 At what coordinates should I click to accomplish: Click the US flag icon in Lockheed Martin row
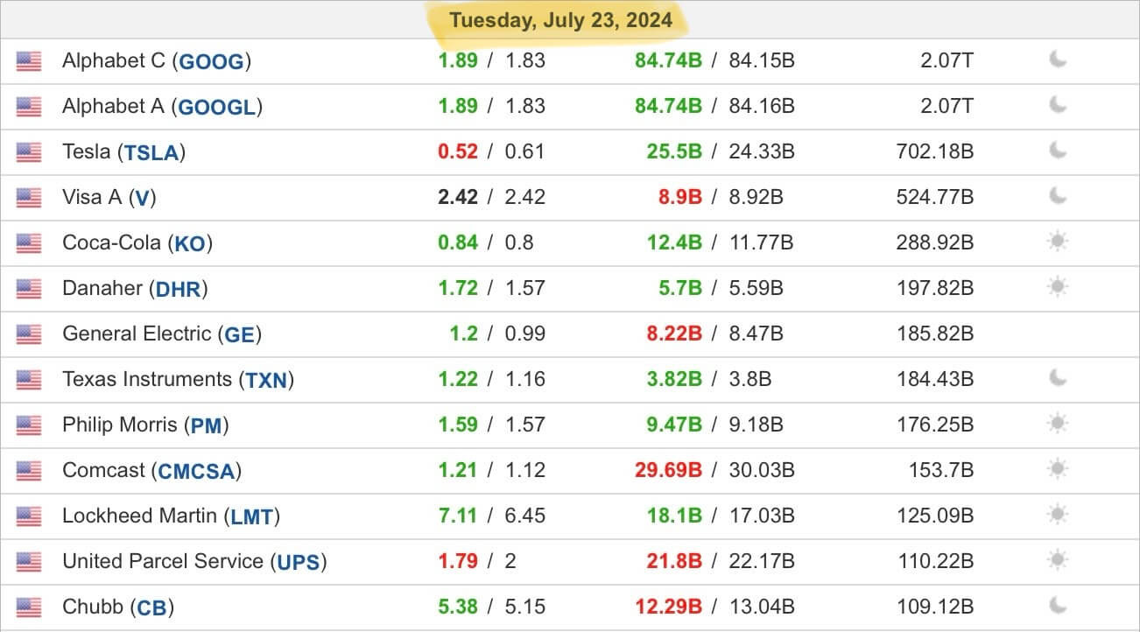[29, 516]
